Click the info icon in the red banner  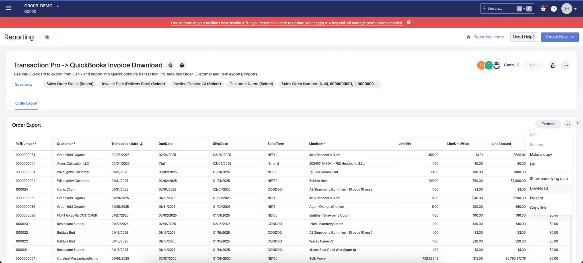408,22
